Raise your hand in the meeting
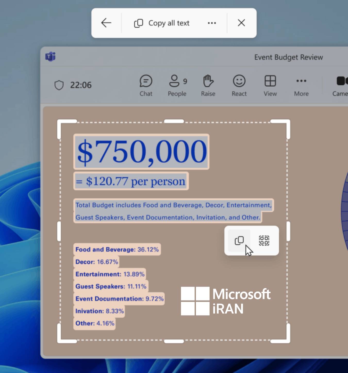This screenshot has width=348, height=373. coord(208,86)
